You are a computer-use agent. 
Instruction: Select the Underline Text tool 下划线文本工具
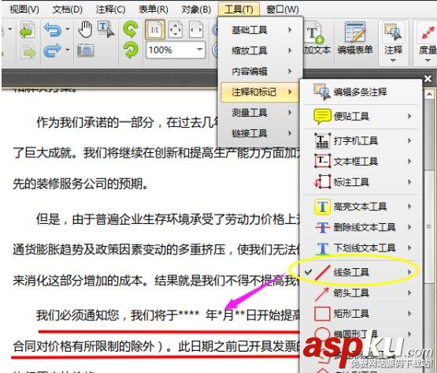[361, 248]
